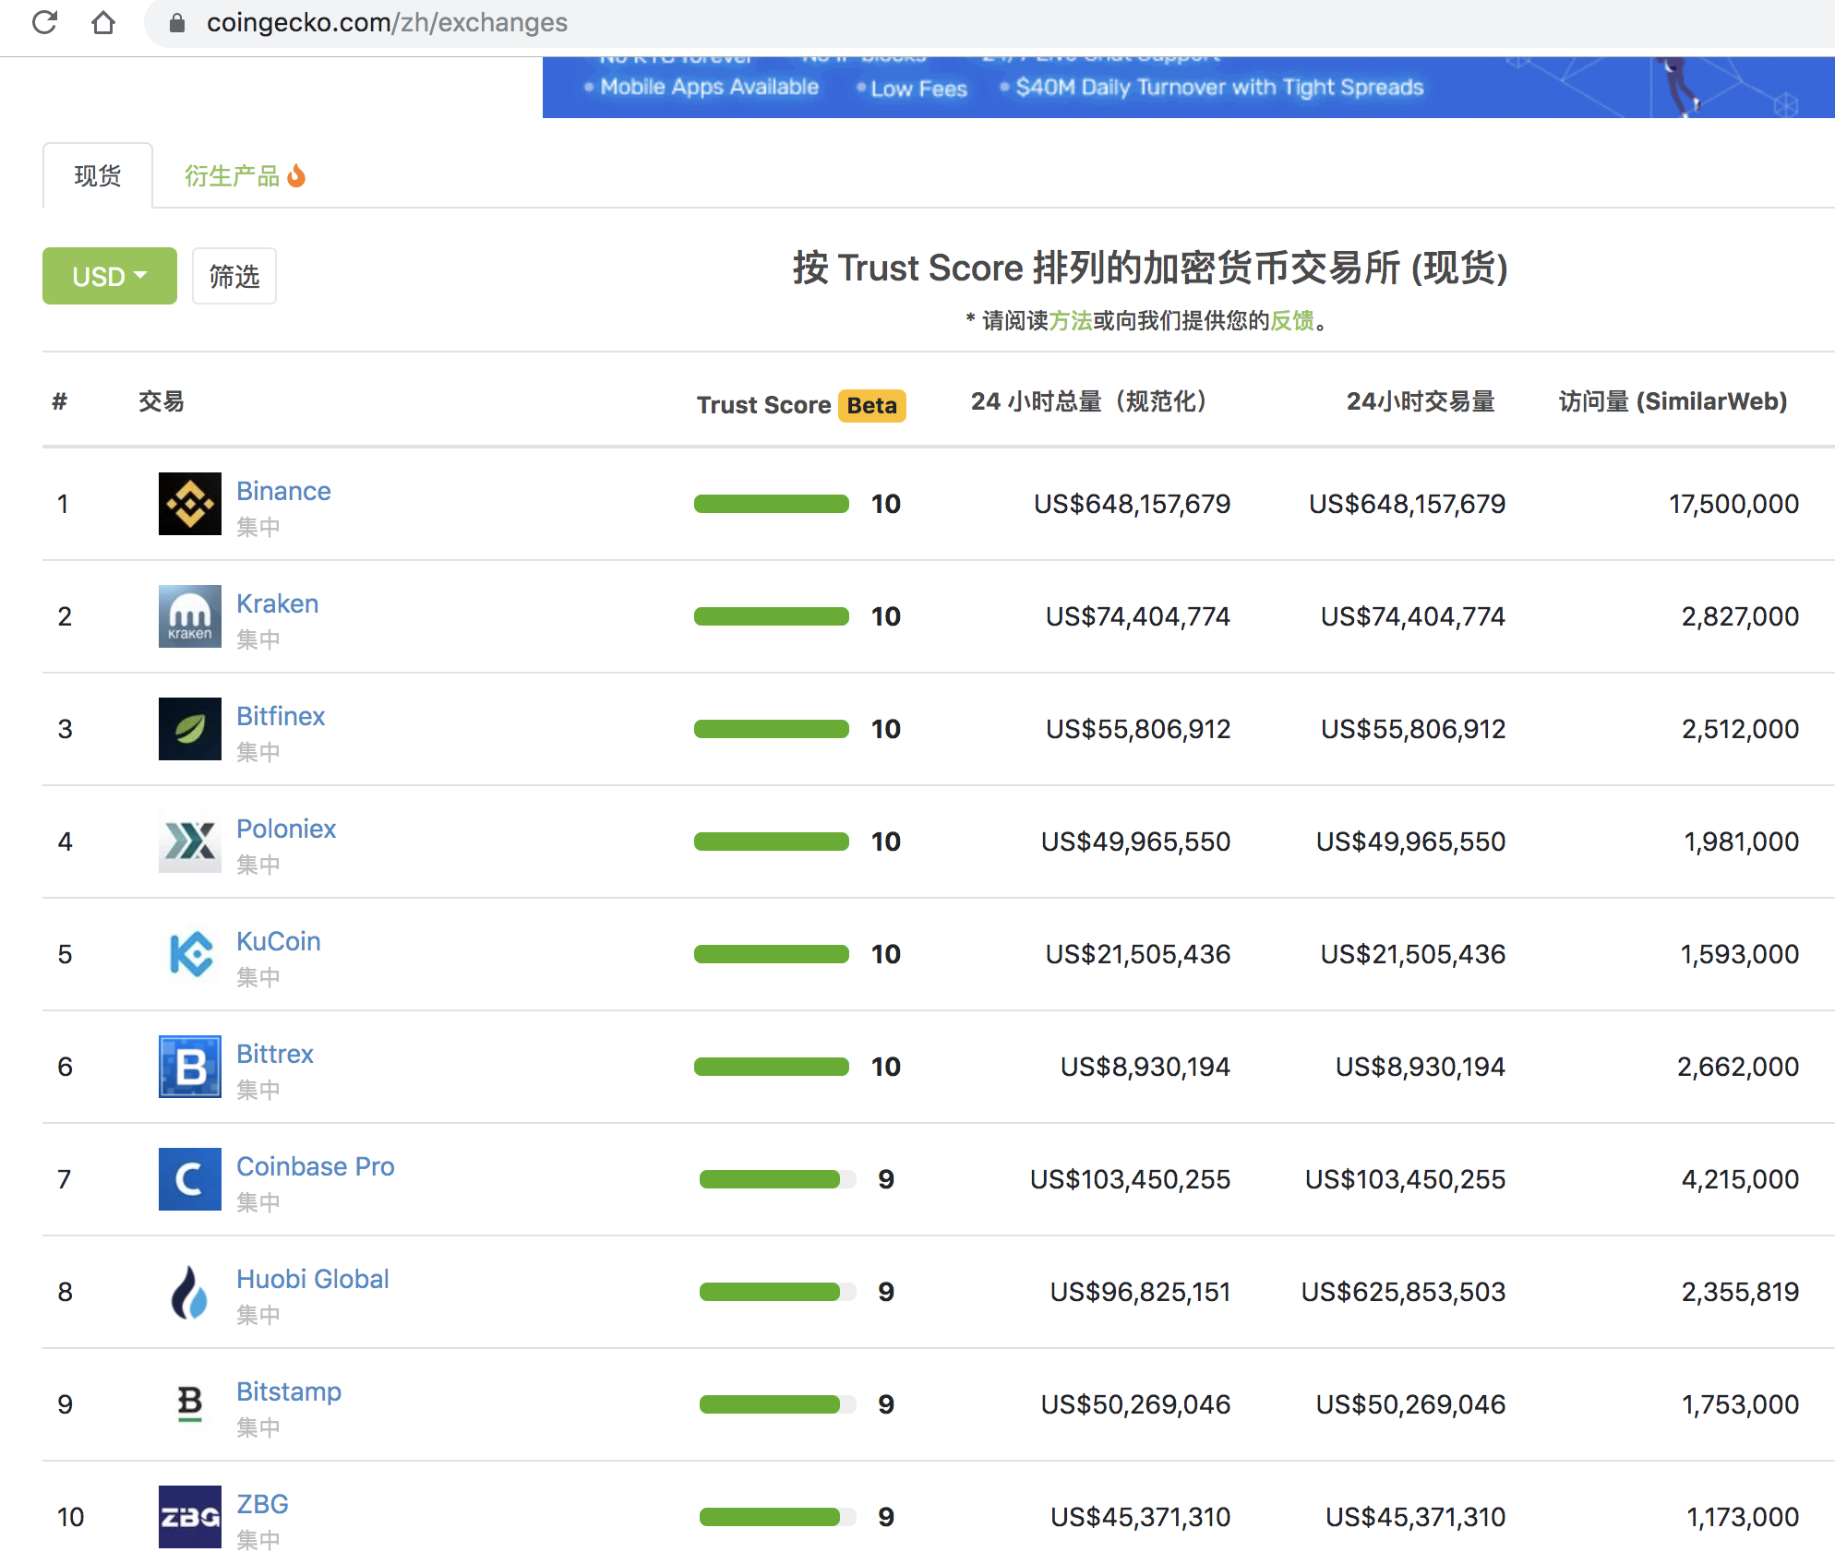The width and height of the screenshot is (1835, 1552).
Task: Select Bitfinex's 2,512,000 visits value
Action: (x=1740, y=729)
